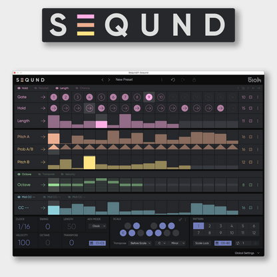277x277 pixels.
Task: Open the Minor scale type dropdown
Action: [x=177, y=243]
